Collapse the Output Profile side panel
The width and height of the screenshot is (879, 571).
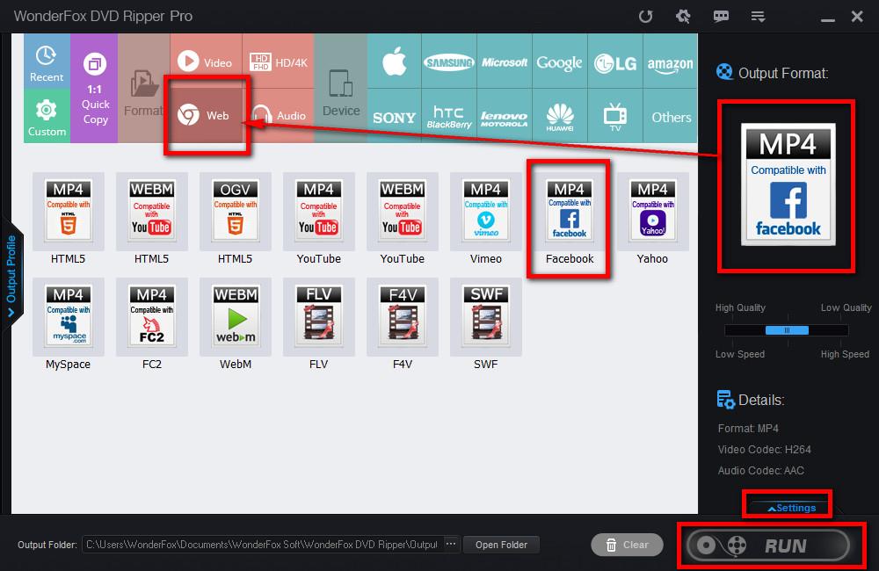(11, 276)
